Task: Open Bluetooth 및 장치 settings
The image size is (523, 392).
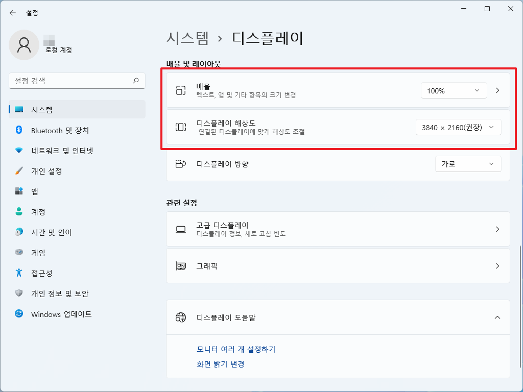Action: pos(77,130)
